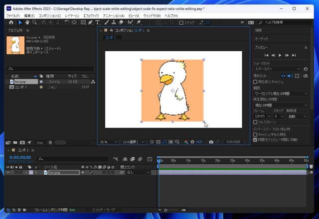This screenshot has height=219, width=319.
Task: Open the 編集(E) menu
Action: (29, 15)
